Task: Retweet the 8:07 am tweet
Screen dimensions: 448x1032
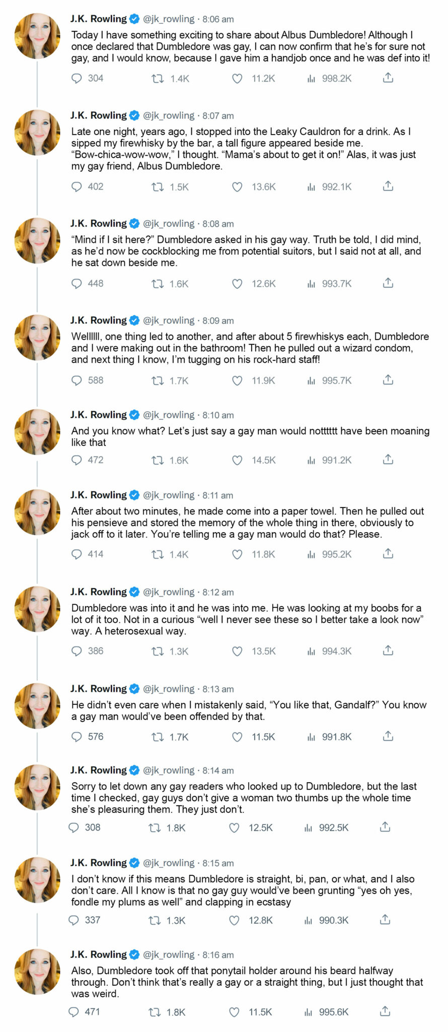Action: click(158, 187)
